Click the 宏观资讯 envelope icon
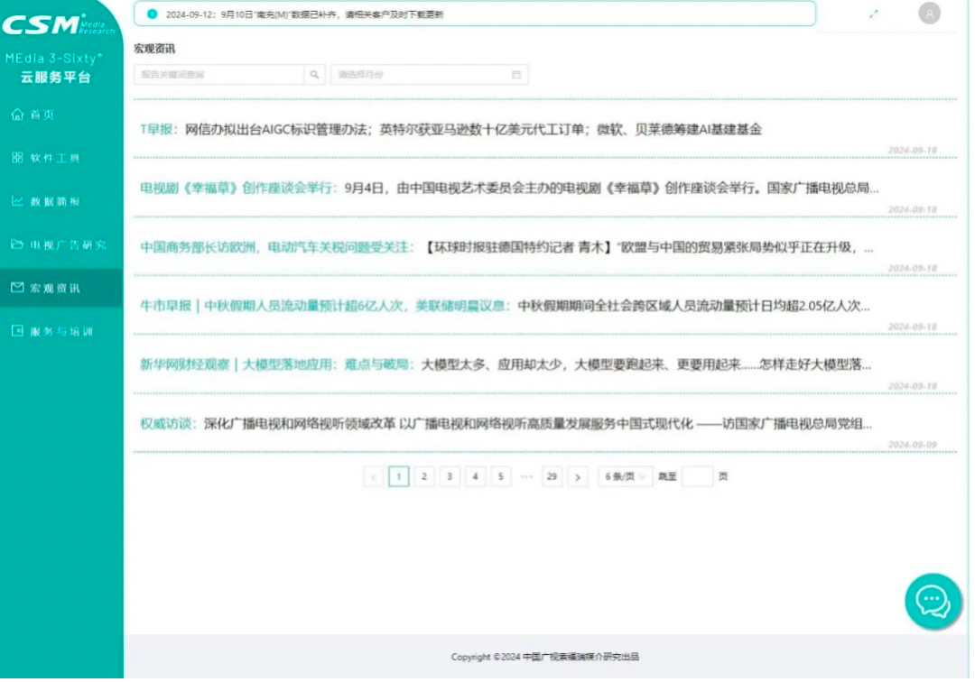This screenshot has height=682, width=975. [17, 288]
